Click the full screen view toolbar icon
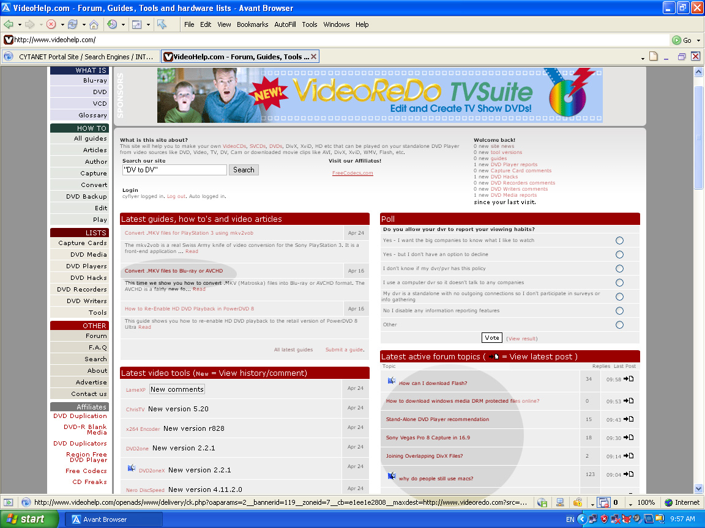The image size is (705, 528). click(x=136, y=24)
